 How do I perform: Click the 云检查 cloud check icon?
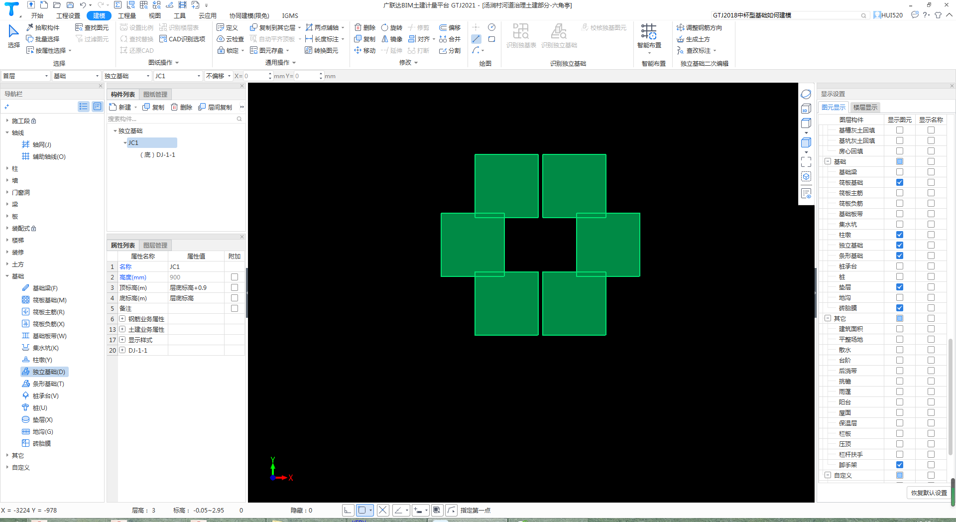point(221,39)
